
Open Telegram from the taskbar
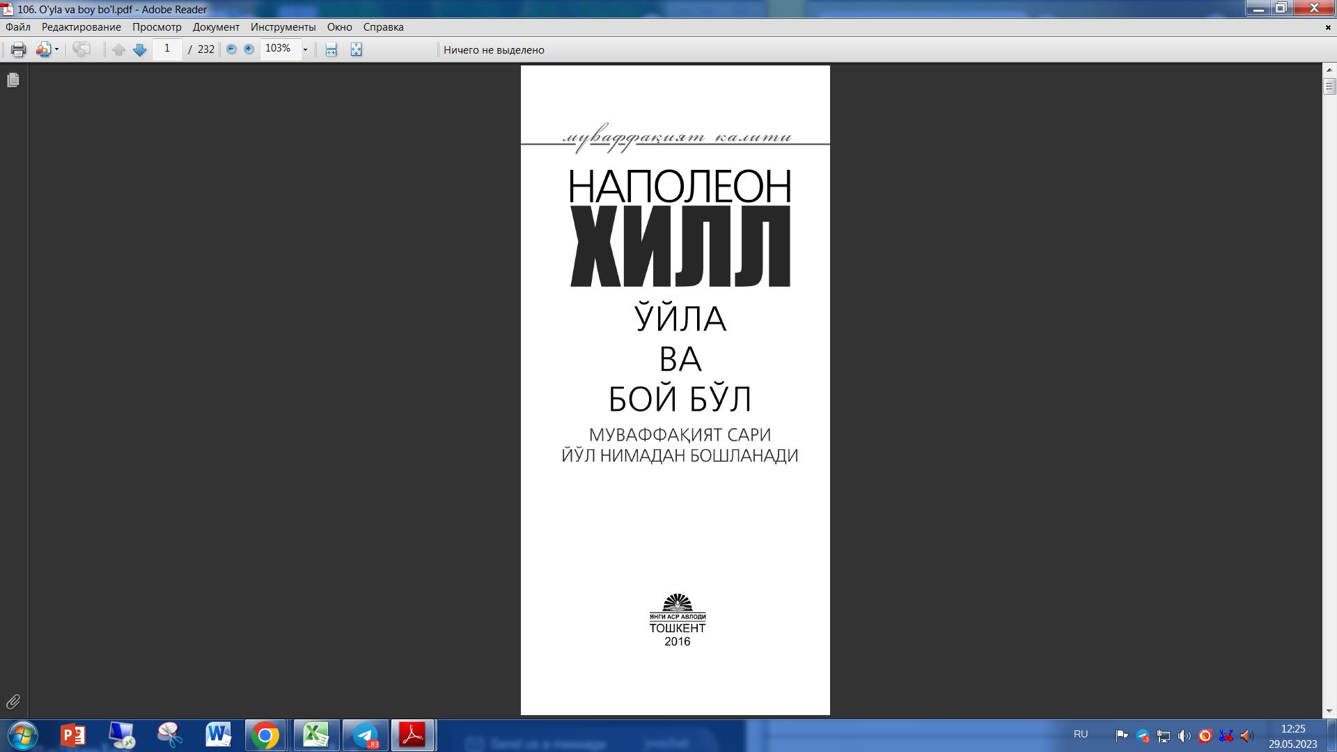pyautogui.click(x=366, y=735)
